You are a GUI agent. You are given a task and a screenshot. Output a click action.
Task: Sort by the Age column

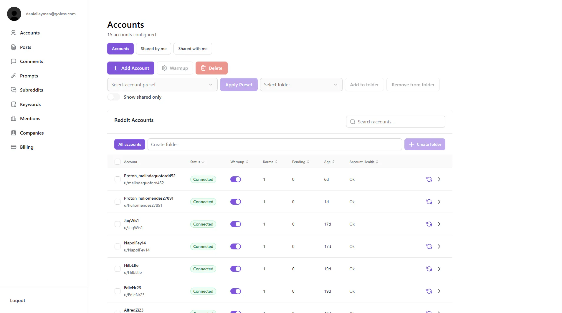tap(329, 162)
